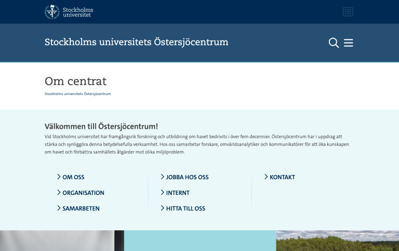
Task: Click the forest landscape image at bottom right
Action: [337, 241]
